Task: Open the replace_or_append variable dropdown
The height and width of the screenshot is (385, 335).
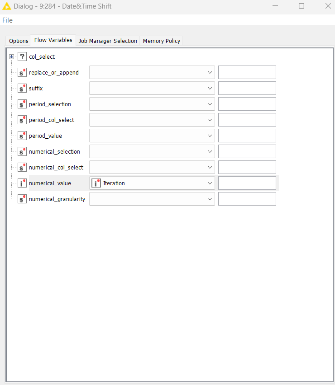Action: 152,73
